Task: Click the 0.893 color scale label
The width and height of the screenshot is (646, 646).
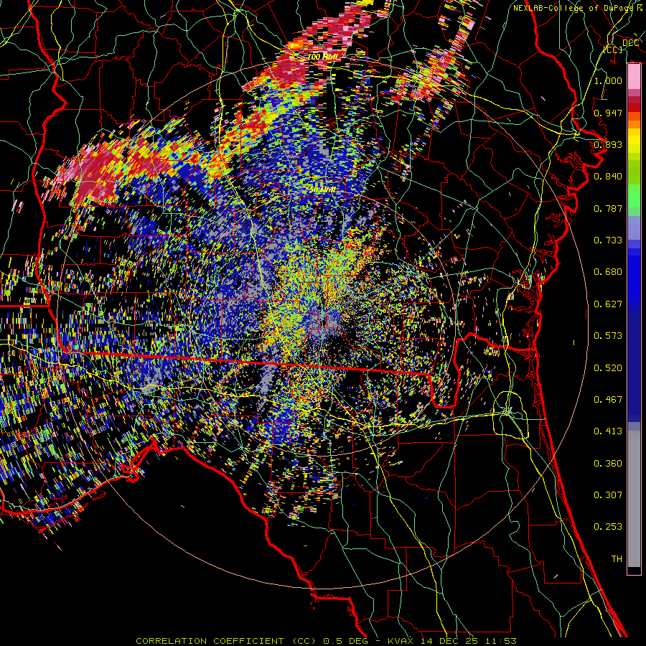Action: (608, 144)
